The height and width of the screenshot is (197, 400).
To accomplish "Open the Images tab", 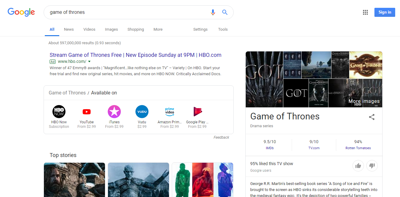I will pos(111,29).
